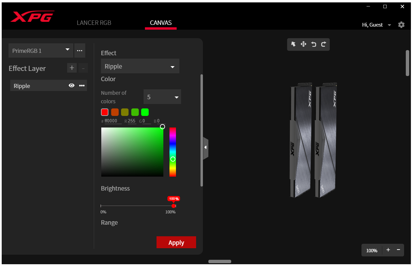Screen dimensions: 415x269
Task: Open settings via the gear icon
Action: pos(401,25)
